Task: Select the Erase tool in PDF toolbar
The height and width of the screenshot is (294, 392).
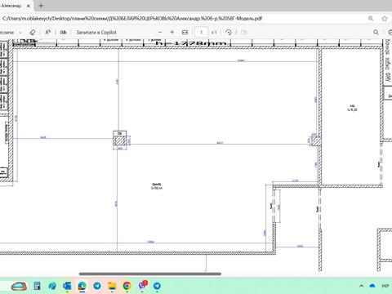Action: pos(33,33)
